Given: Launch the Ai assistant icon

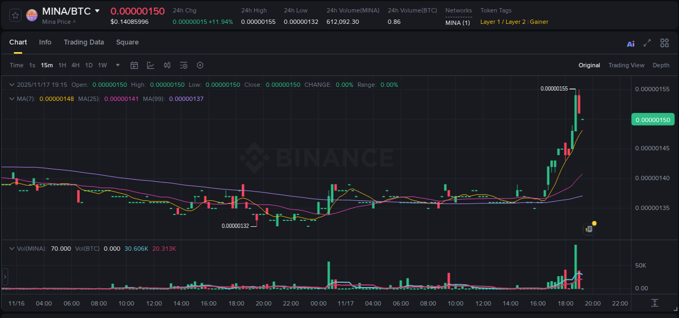Looking at the screenshot, I should pos(630,43).
